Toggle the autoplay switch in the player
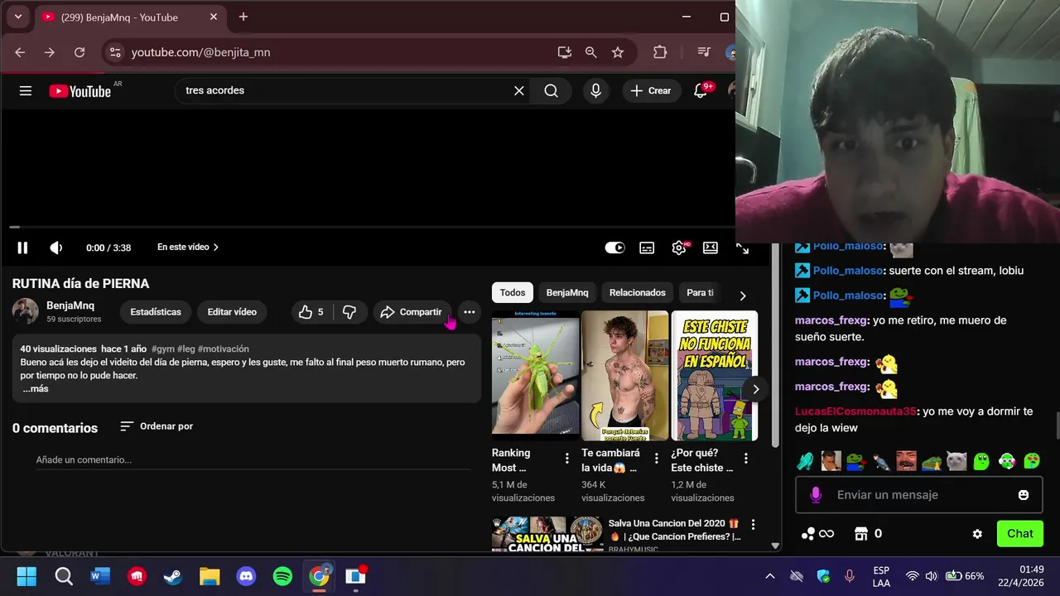This screenshot has width=1060, height=596. 614,248
